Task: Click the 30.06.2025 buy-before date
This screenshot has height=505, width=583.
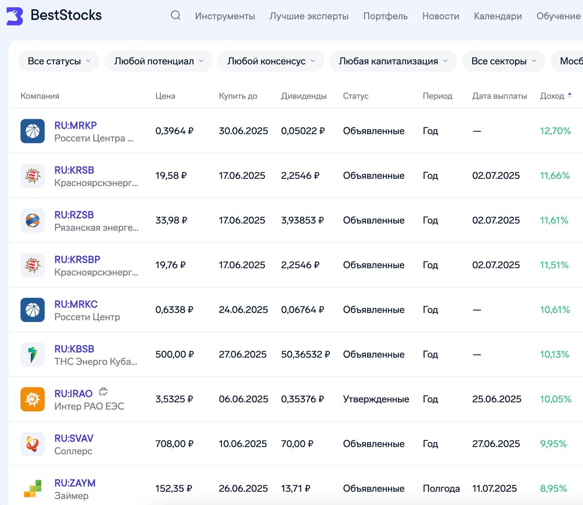Action: [x=243, y=131]
